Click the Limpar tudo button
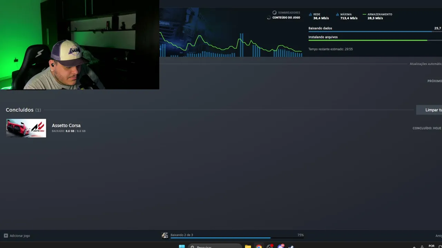This screenshot has width=442, height=248. click(x=429, y=110)
